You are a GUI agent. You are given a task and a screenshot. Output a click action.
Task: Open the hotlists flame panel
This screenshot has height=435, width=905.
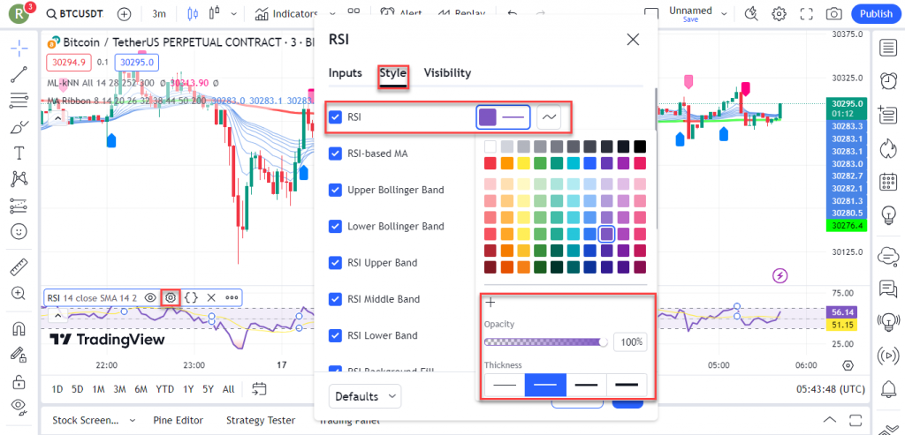(886, 148)
